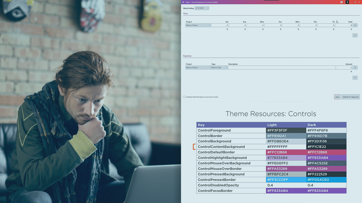Click the Save button
Image resolution: width=362 pixels, height=203 pixels.
[x=337, y=97]
